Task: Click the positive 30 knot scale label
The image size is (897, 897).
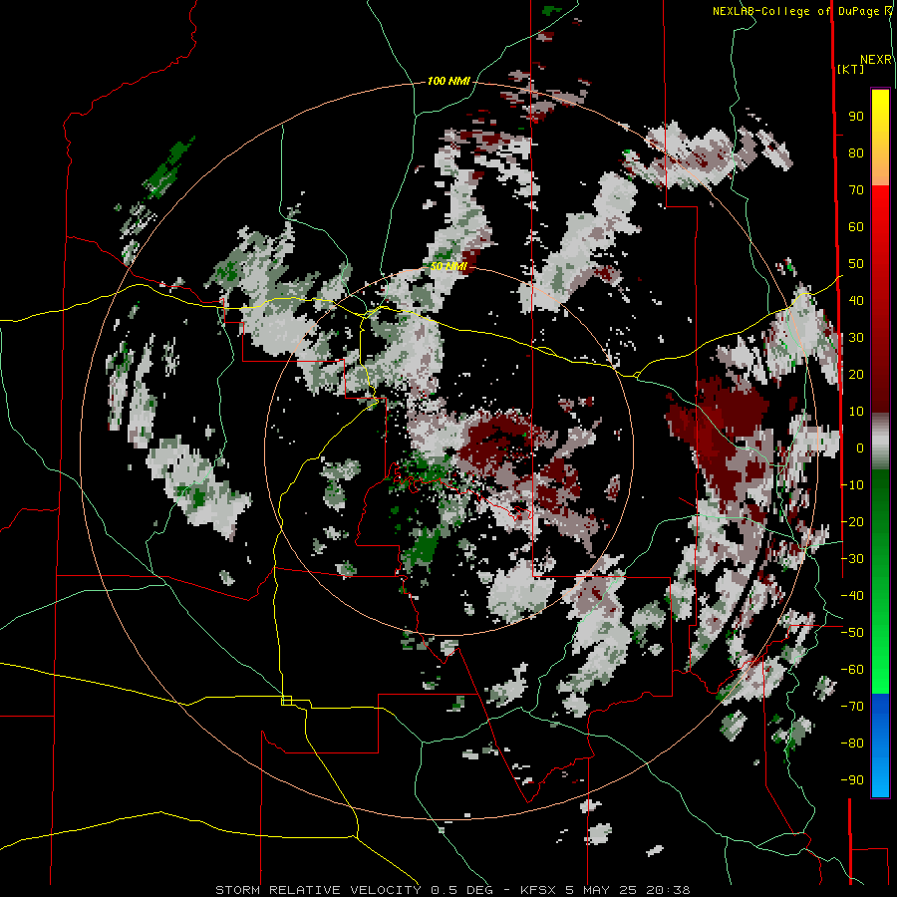Action: [x=856, y=338]
